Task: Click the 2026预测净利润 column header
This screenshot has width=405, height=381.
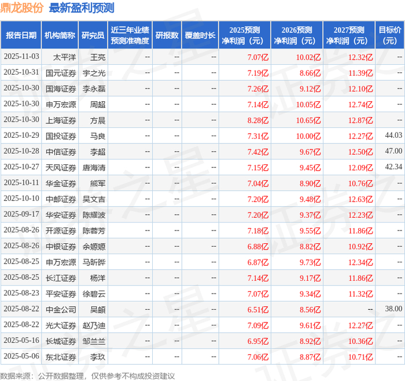Action: 297,35
